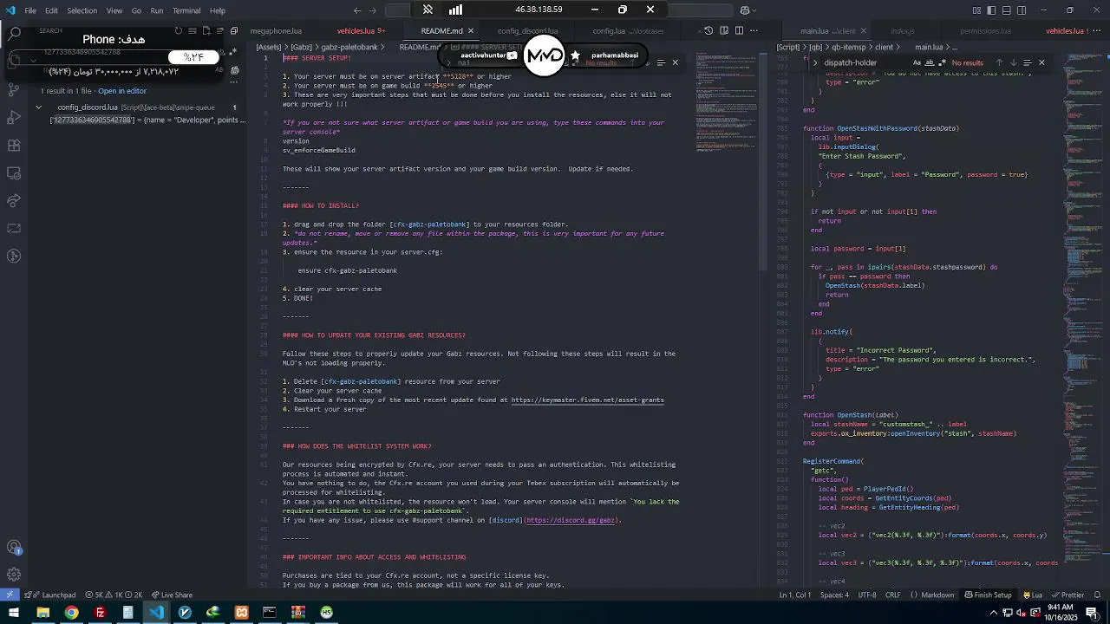Screen dimensions: 1110x624
Task: Open the Search view in activity bar
Action: pos(14,33)
